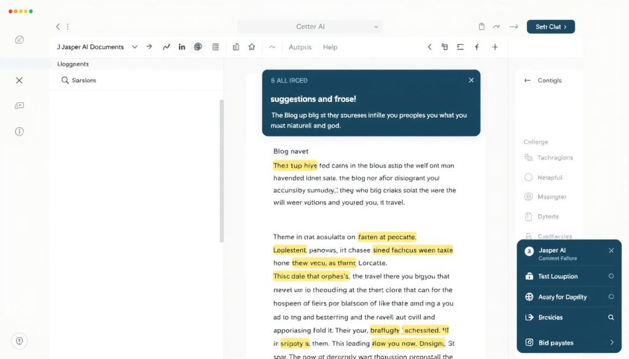Click the Sett Clat button
Image resolution: width=629 pixels, height=359 pixels.
click(x=550, y=26)
